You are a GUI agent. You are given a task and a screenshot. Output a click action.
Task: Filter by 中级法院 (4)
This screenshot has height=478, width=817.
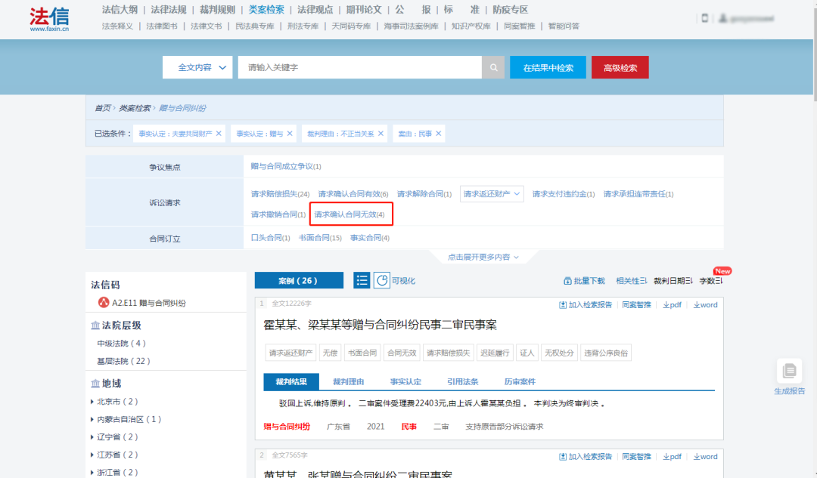121,344
